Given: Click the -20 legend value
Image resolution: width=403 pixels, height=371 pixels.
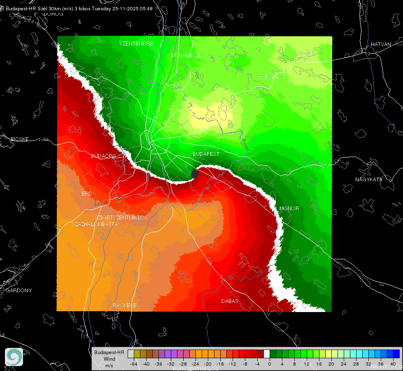Looking at the screenshot, I should coord(207,364).
